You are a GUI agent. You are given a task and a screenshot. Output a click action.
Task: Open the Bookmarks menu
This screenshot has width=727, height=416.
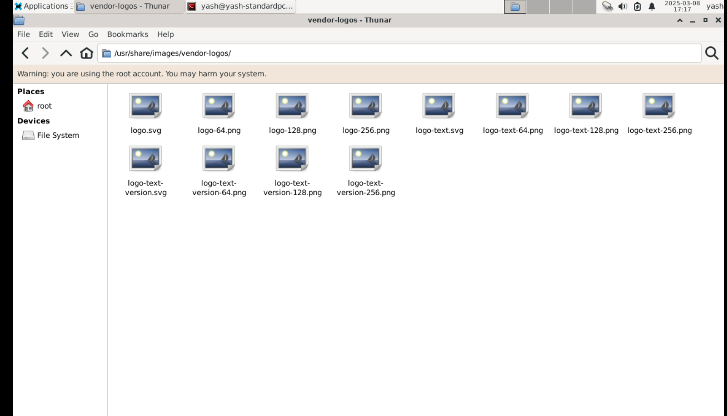tap(127, 34)
